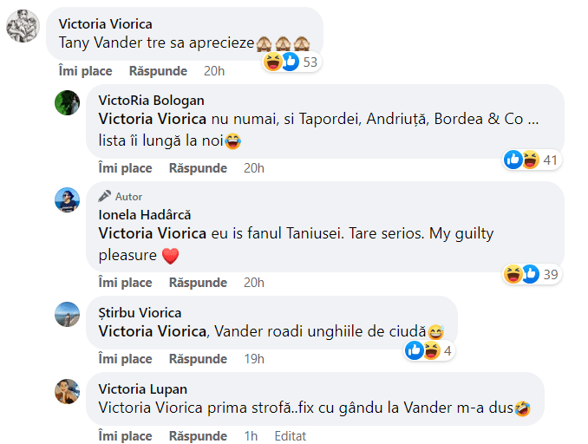
Task: View reactions on Victoria Viorica's comment (53)
Action: (291, 62)
